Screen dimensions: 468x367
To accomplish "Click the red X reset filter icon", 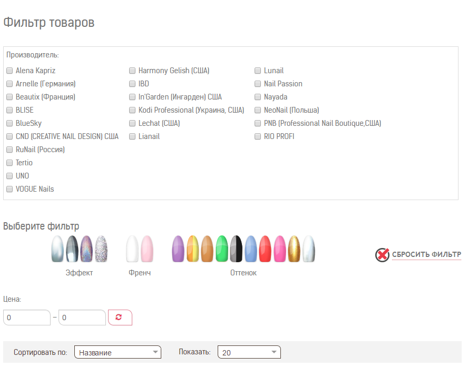I will [382, 255].
